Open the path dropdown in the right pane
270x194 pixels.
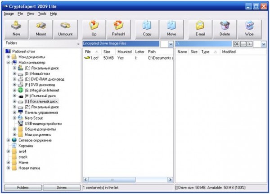(264, 44)
